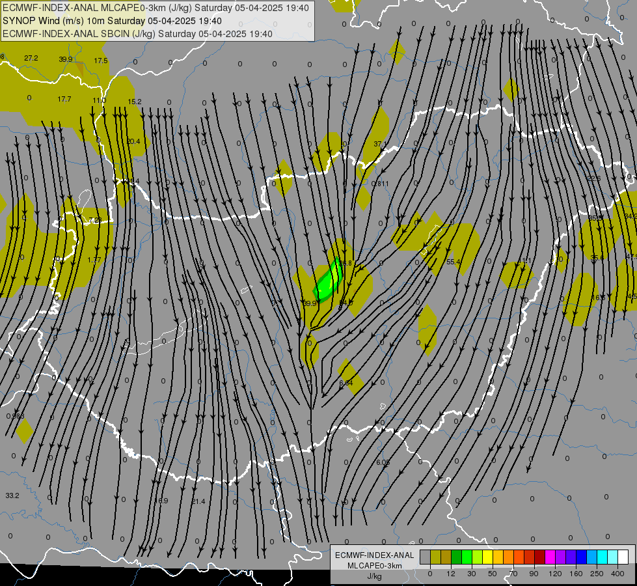The height and width of the screenshot is (586, 637).
Task: Click the legend tick label 12
Action: point(450,574)
